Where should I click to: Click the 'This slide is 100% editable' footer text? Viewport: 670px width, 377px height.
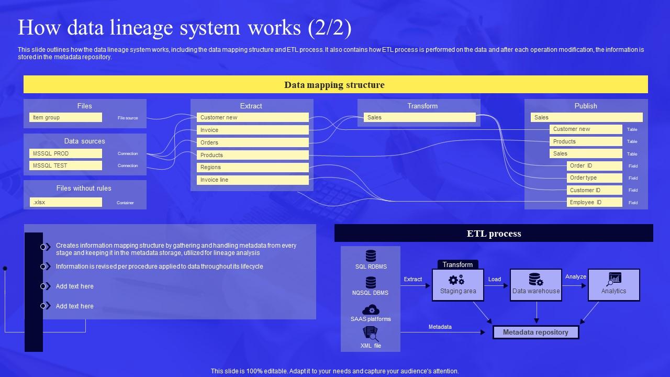click(x=335, y=371)
